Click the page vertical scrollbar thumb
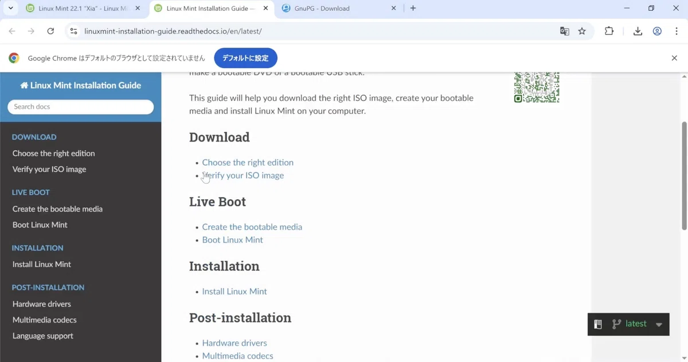688x362 pixels. (684, 176)
